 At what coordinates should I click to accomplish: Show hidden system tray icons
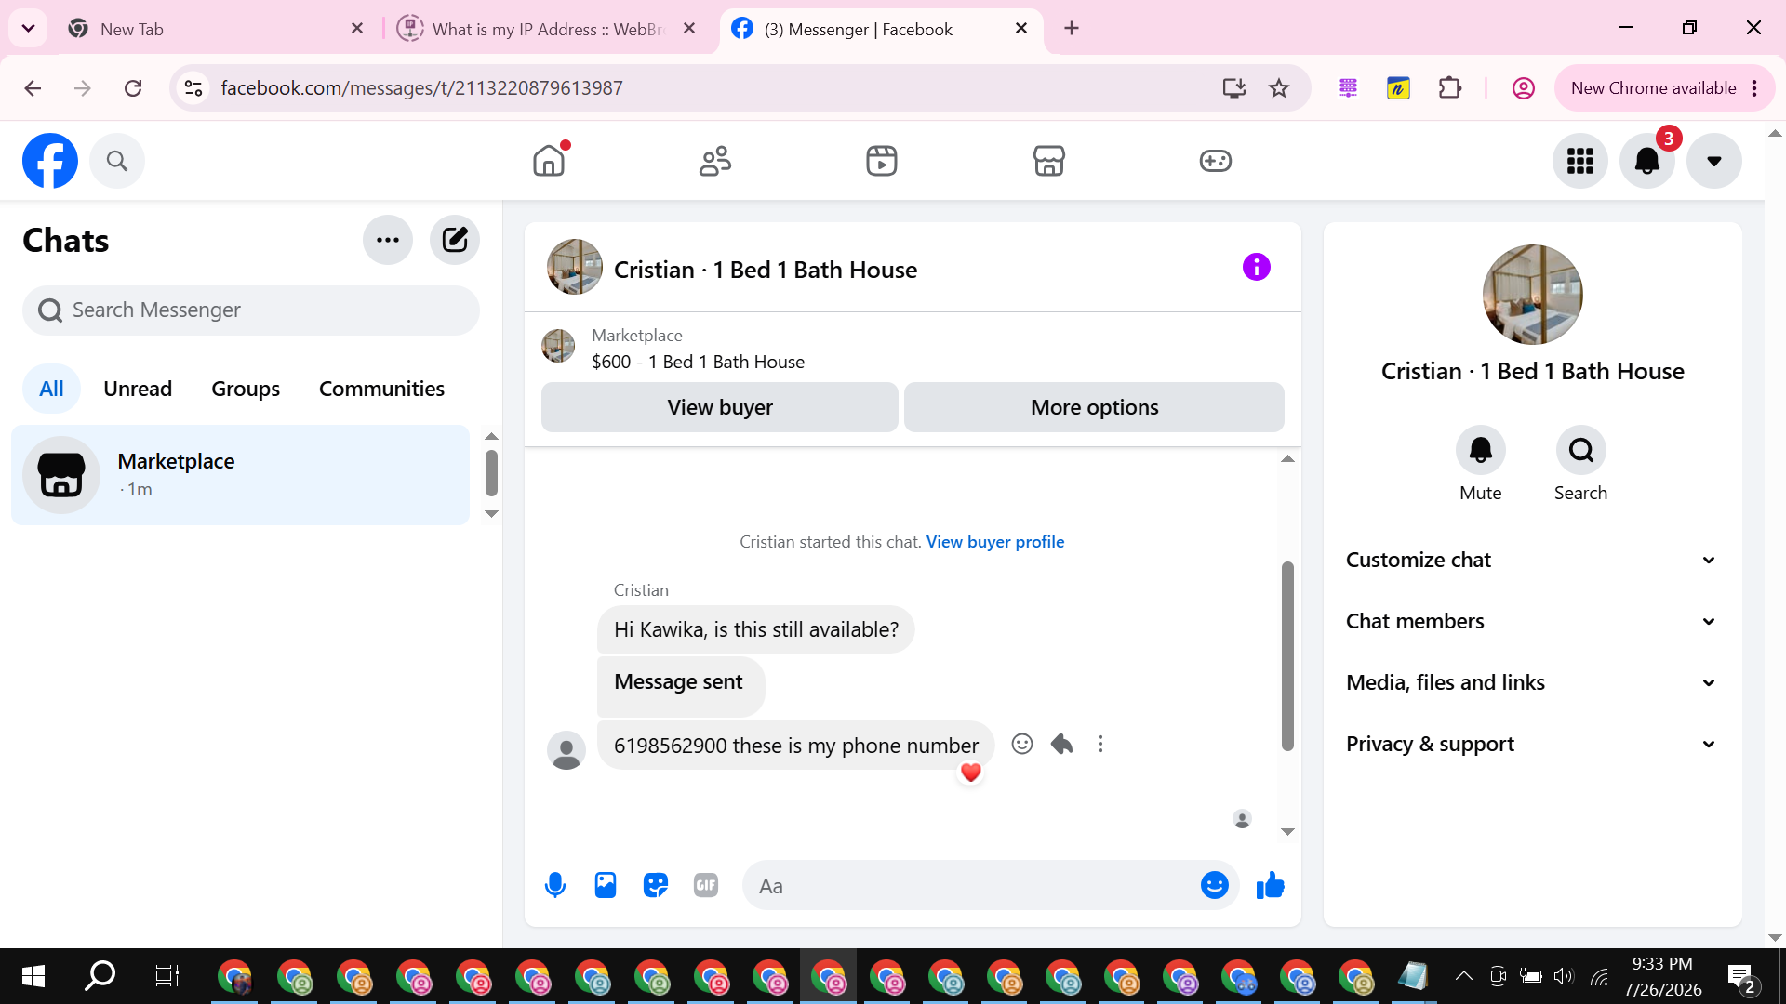click(x=1463, y=976)
